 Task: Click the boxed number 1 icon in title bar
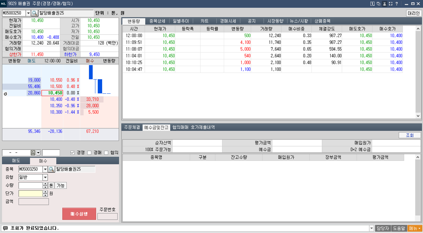pyautogui.click(x=372, y=4)
